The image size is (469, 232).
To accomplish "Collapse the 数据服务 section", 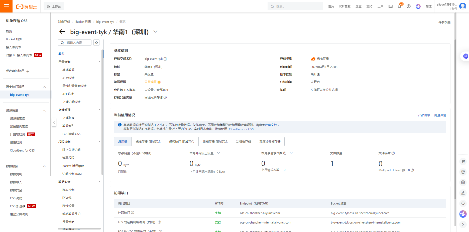I will (x=44, y=166).
